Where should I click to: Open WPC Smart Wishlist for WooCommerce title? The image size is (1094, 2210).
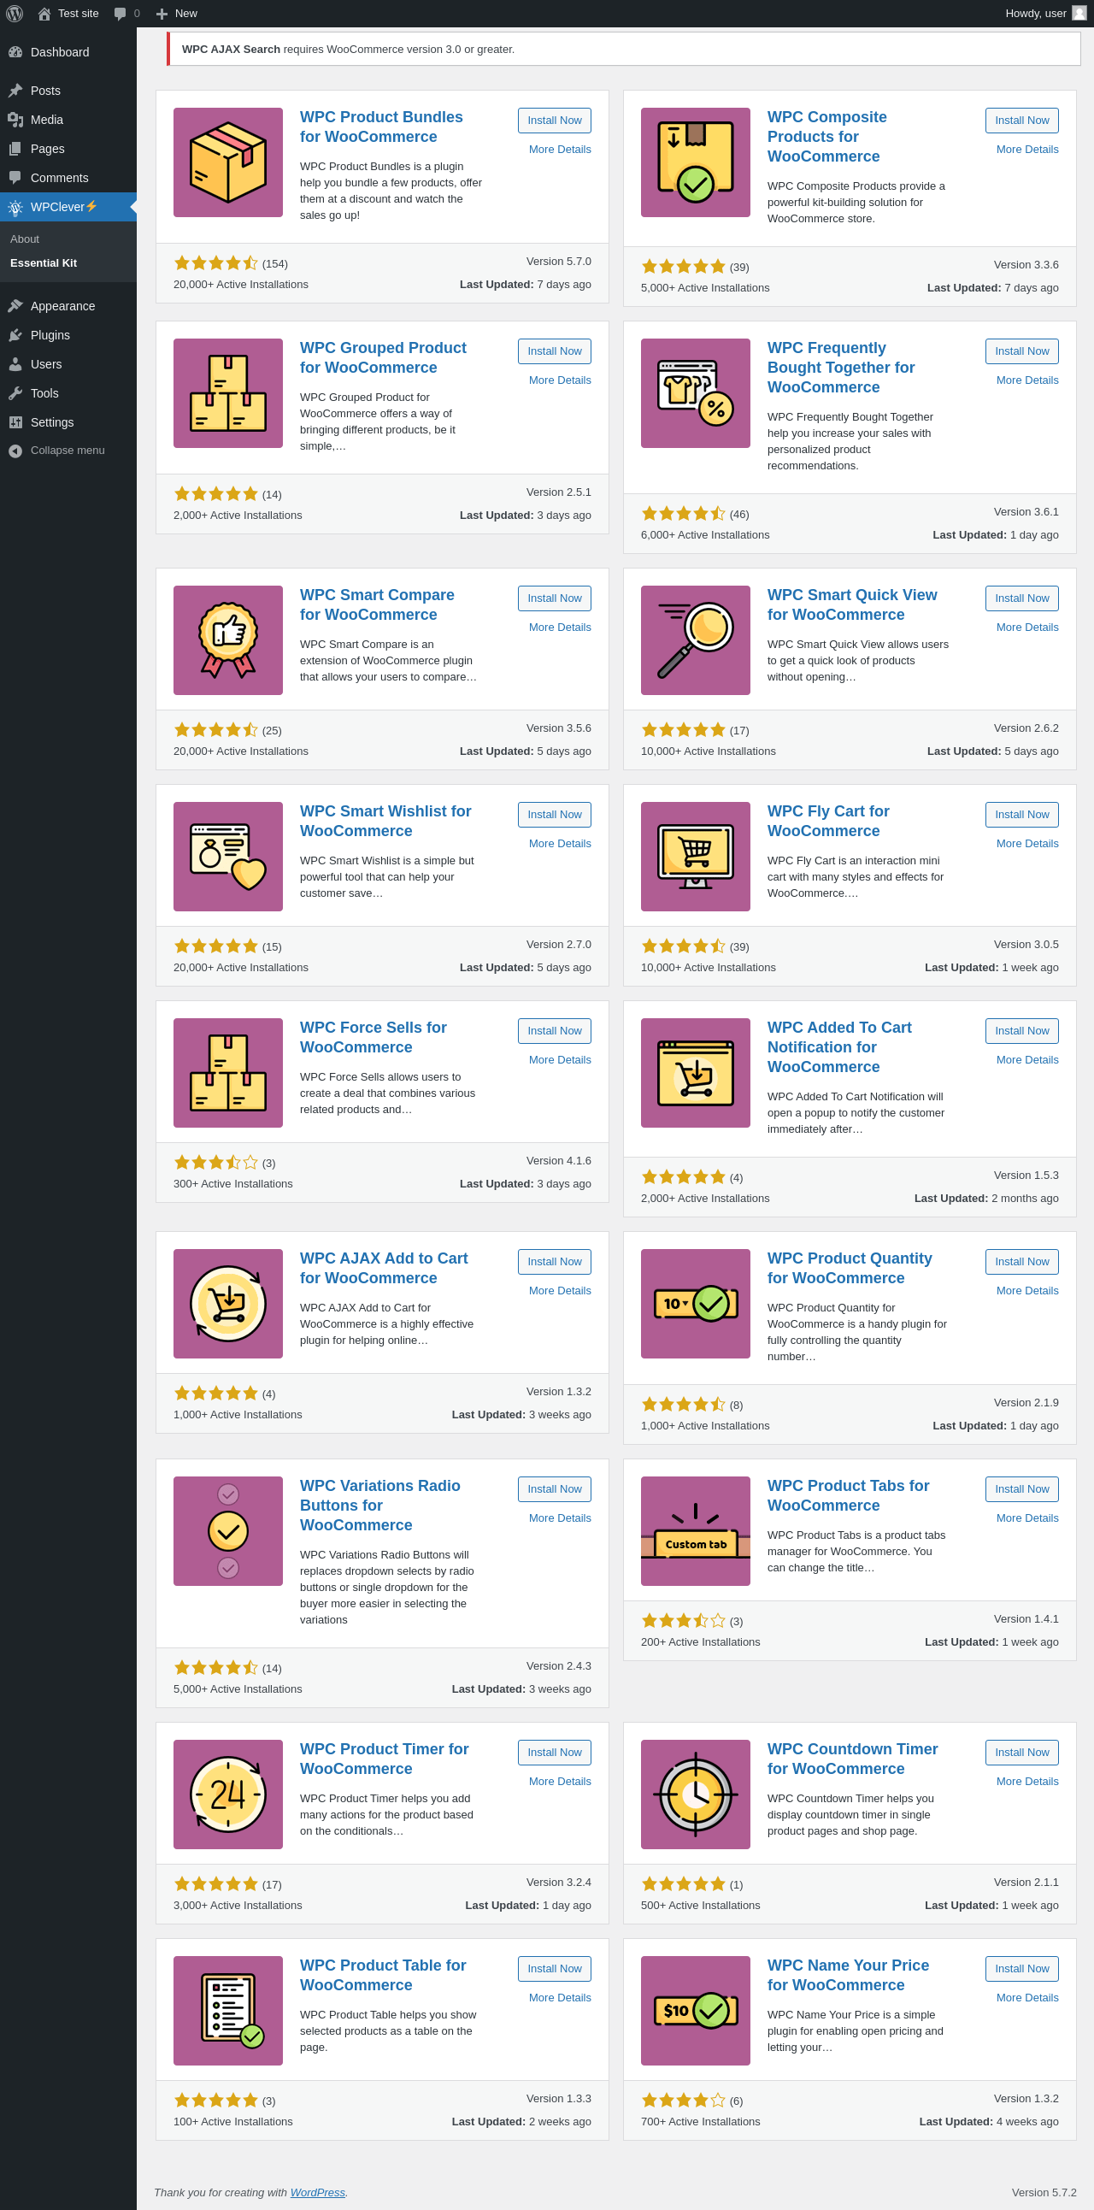coord(385,822)
